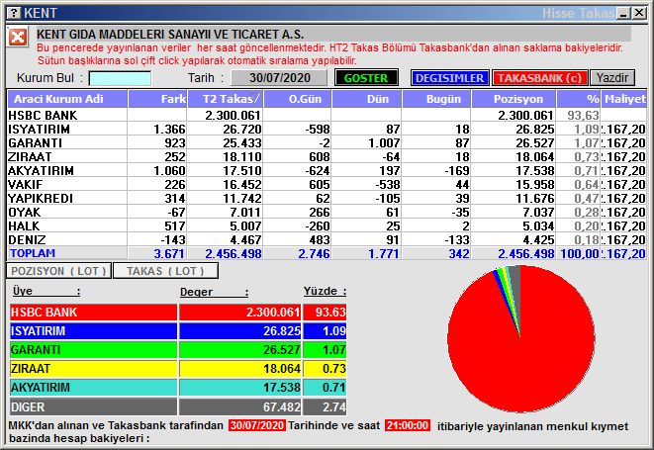Switch to the POZISYON ( LOT ) tab
Screen dimensions: 654x450
pos(58,271)
